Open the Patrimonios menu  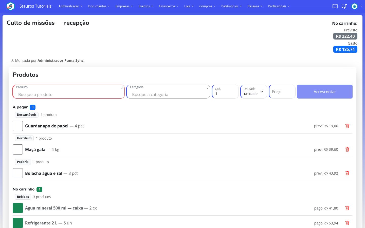[231, 6]
